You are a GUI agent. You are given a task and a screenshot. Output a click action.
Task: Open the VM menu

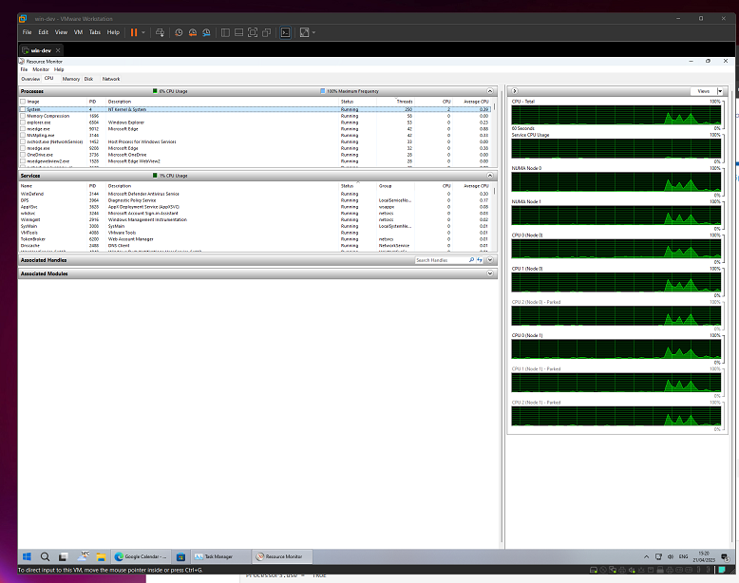78,32
